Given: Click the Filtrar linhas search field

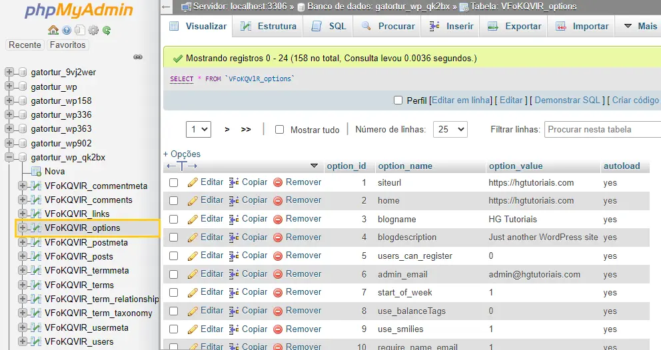Looking at the screenshot, I should pyautogui.click(x=603, y=129).
